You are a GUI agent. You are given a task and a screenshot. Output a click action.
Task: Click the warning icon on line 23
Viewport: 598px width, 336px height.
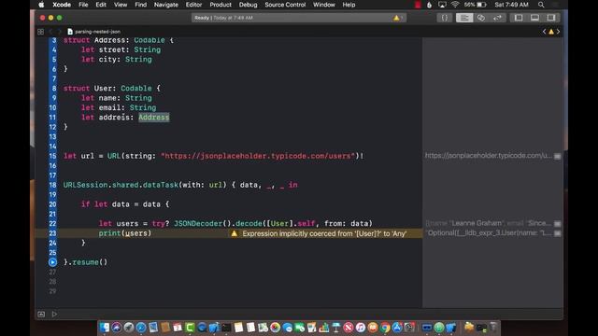235,233
